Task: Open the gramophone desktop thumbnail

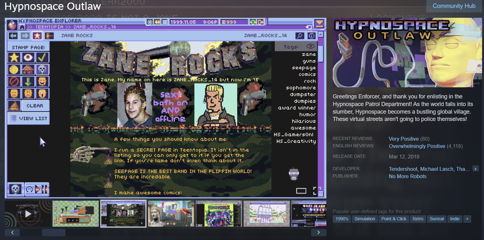Action: coord(76,213)
